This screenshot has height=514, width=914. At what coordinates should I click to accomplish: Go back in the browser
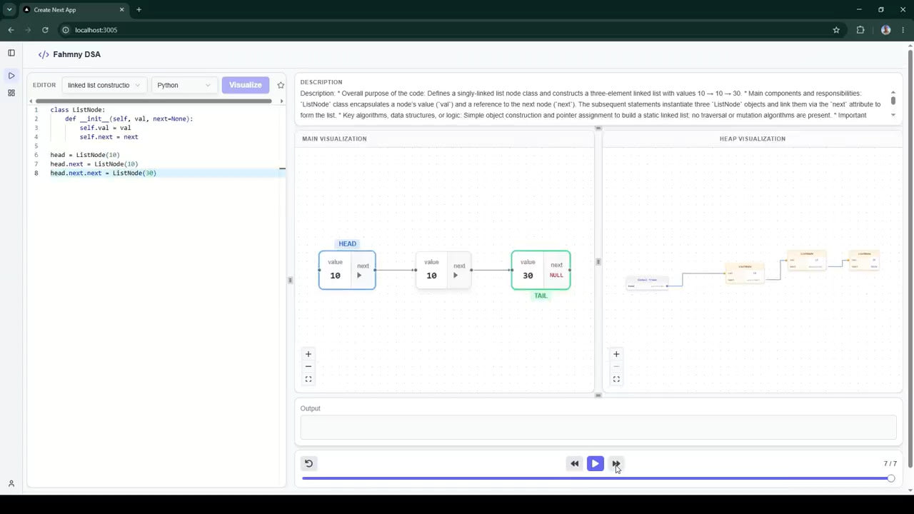click(x=11, y=30)
